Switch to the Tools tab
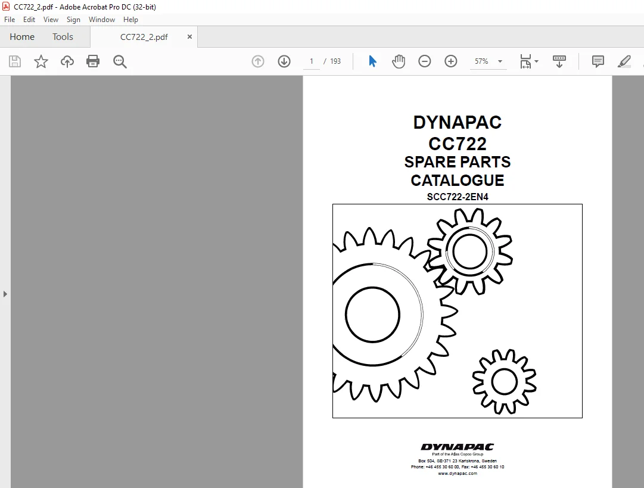The width and height of the screenshot is (644, 488). click(x=63, y=36)
